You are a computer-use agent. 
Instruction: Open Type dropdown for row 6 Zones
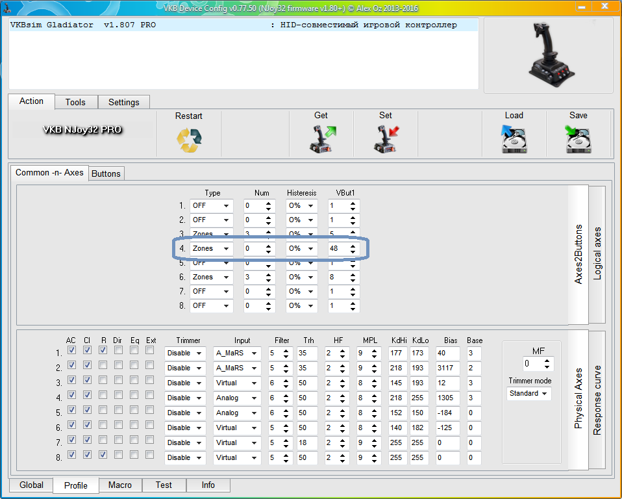[211, 277]
